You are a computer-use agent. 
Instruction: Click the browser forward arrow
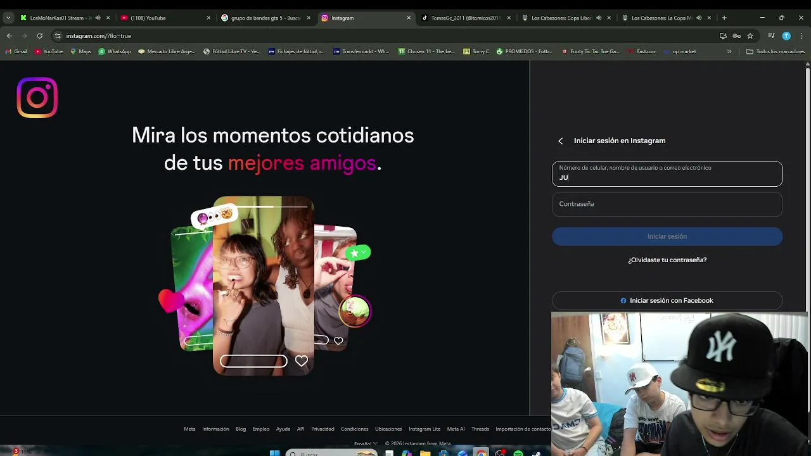[x=24, y=36]
